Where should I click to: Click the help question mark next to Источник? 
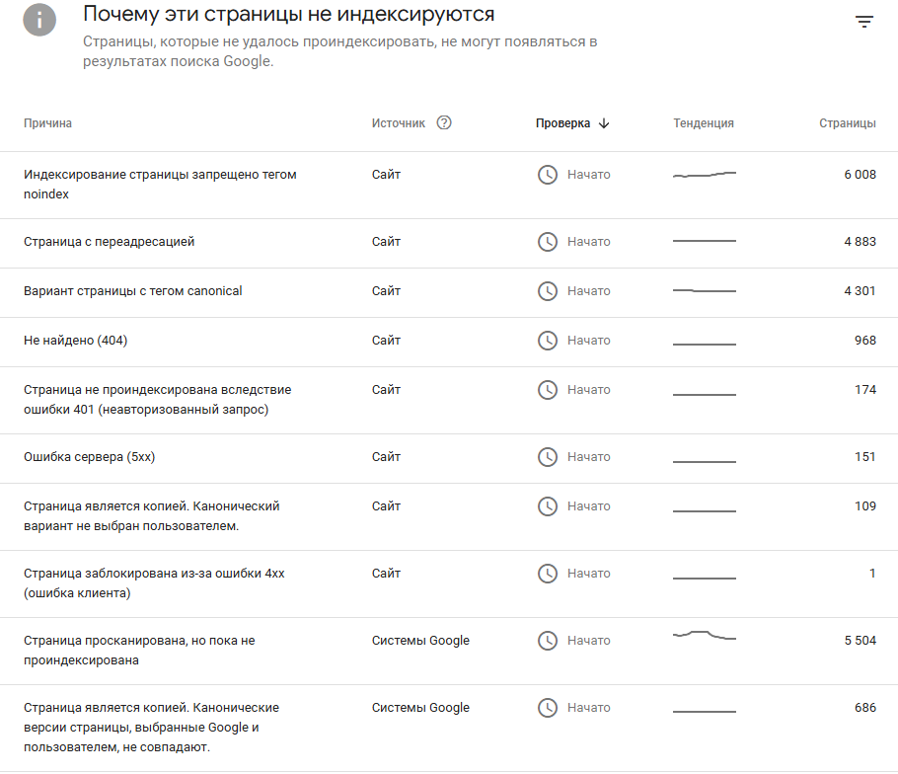(444, 122)
